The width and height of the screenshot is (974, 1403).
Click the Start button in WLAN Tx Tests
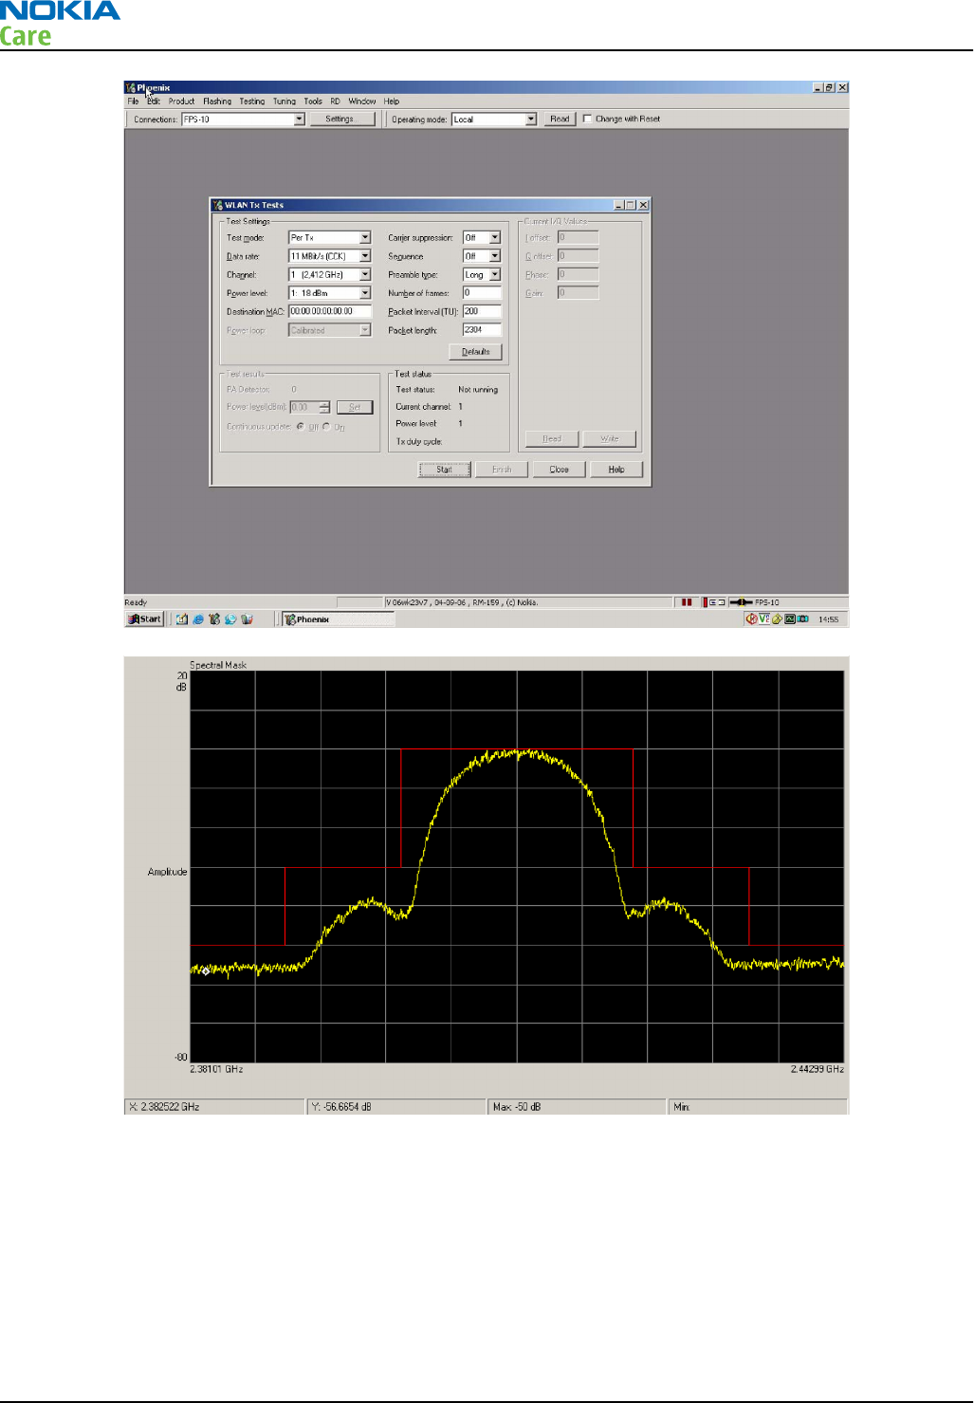coord(445,470)
